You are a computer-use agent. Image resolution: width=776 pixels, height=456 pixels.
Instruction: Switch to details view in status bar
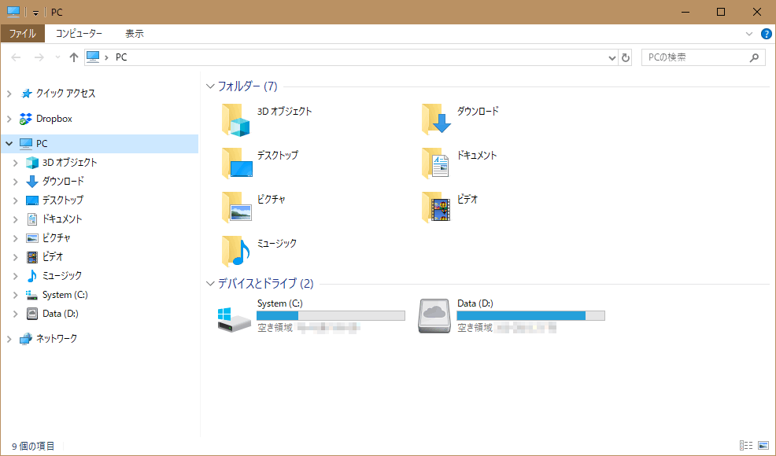(746, 446)
